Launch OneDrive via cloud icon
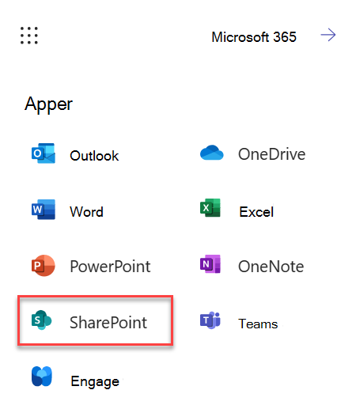The height and width of the screenshot is (409, 356). pyautogui.click(x=211, y=153)
